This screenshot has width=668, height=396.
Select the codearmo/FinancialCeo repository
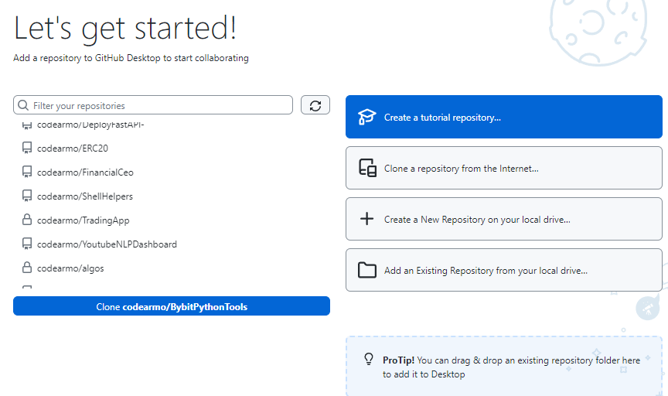172,172
